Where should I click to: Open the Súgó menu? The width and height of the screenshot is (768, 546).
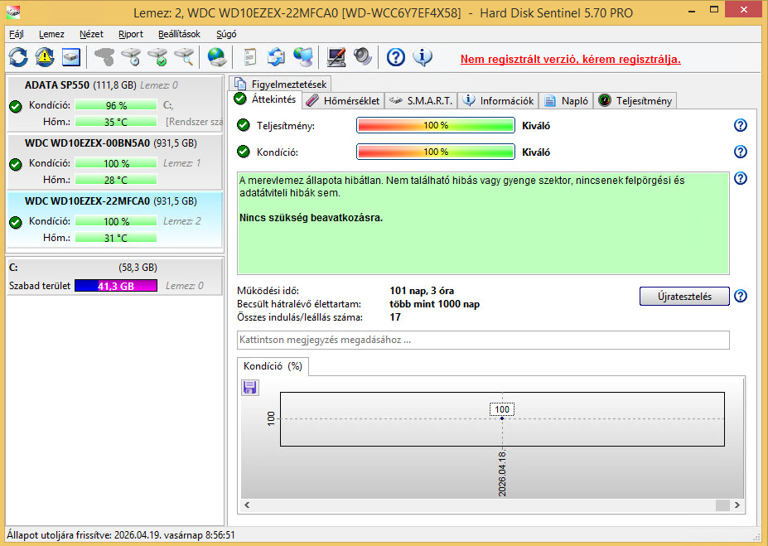click(x=226, y=34)
